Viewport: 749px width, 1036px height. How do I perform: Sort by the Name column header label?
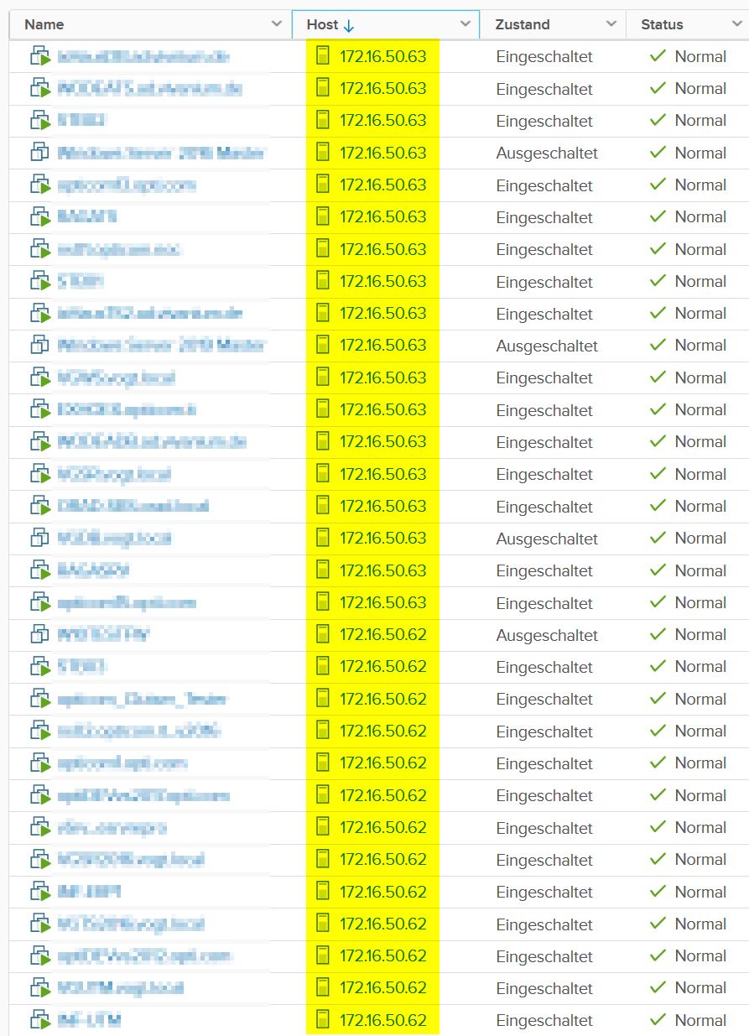click(44, 24)
